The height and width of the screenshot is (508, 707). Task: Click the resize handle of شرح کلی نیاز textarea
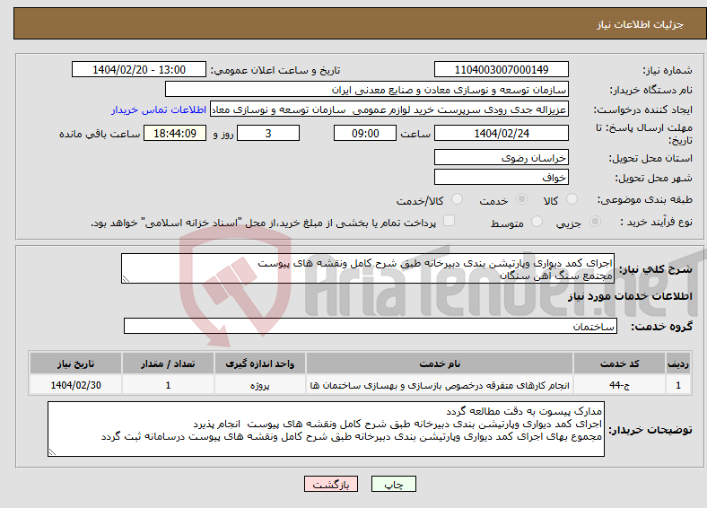126,279
